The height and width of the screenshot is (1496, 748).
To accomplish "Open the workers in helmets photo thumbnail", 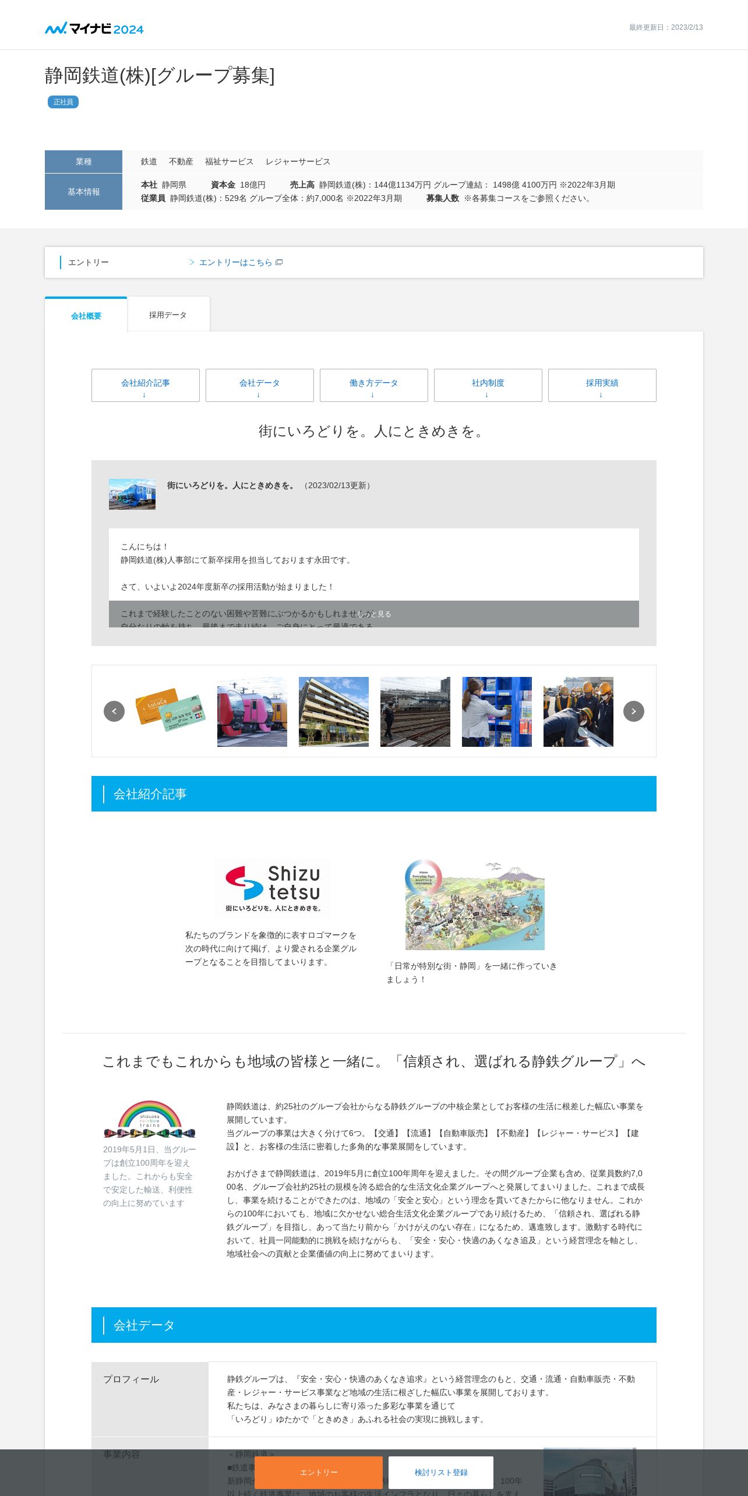I will coord(578,712).
